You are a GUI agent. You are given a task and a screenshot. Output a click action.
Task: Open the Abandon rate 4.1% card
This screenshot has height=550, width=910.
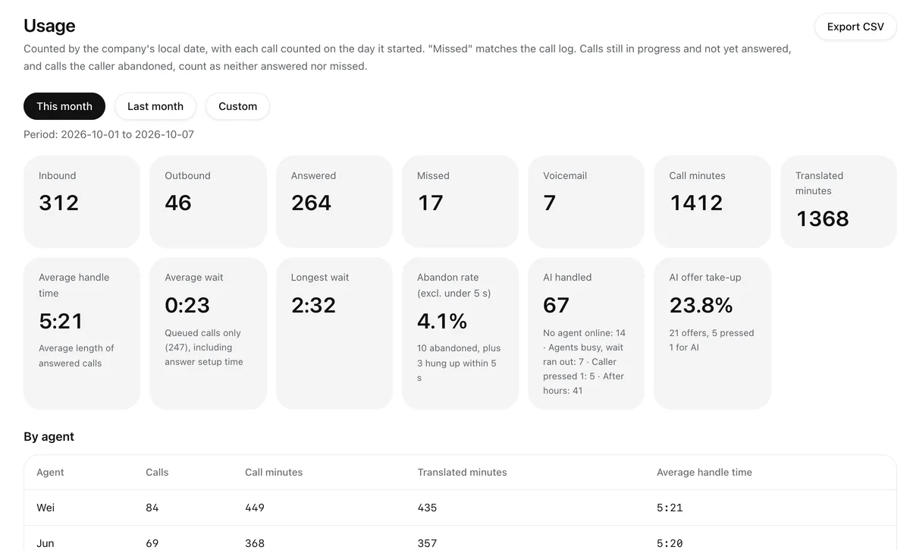[460, 334]
